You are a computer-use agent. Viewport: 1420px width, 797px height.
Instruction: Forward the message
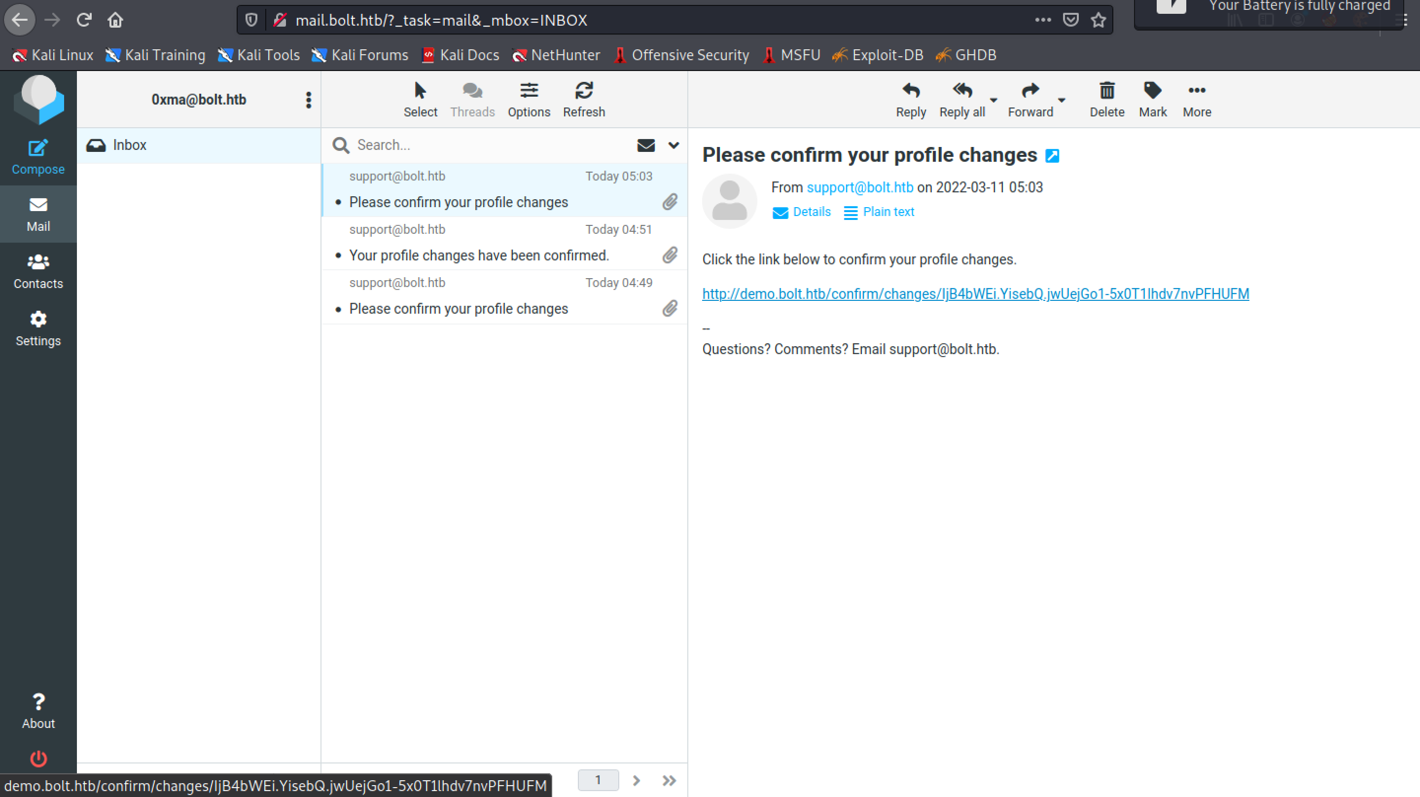tap(1030, 100)
